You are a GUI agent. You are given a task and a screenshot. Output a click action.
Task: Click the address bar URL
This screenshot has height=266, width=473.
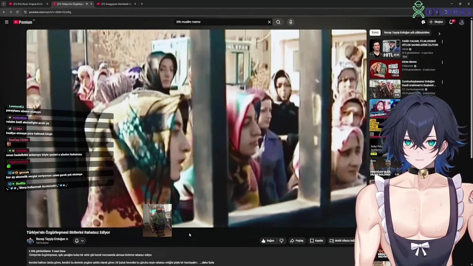point(50,12)
